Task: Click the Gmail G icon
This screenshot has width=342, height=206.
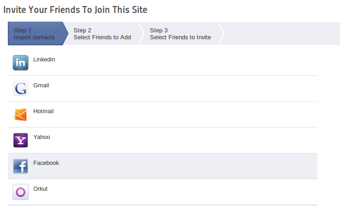Action: [x=20, y=89]
